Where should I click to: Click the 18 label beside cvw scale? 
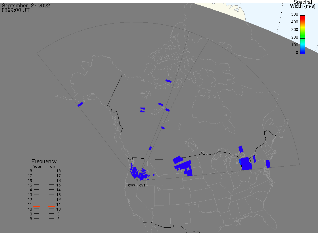pyautogui.click(x=30, y=171)
